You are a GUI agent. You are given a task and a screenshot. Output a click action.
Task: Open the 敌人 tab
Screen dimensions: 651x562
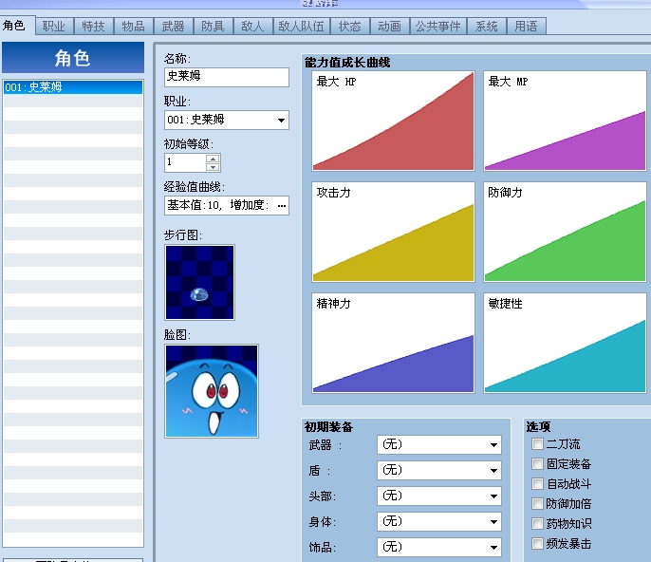pyautogui.click(x=252, y=27)
